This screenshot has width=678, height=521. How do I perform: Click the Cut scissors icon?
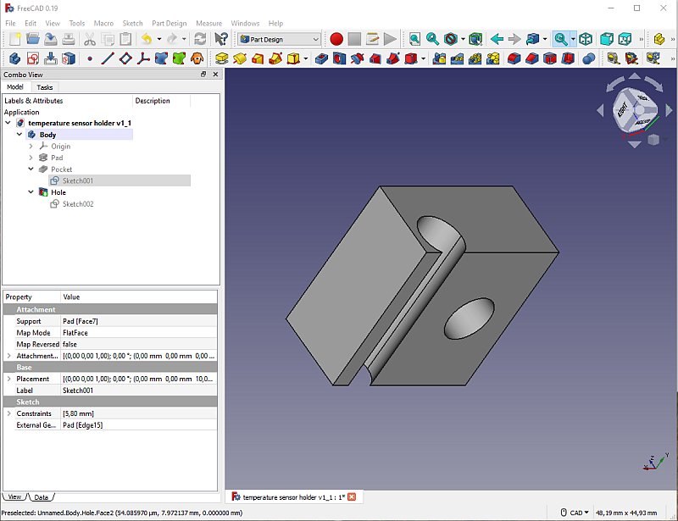click(90, 39)
